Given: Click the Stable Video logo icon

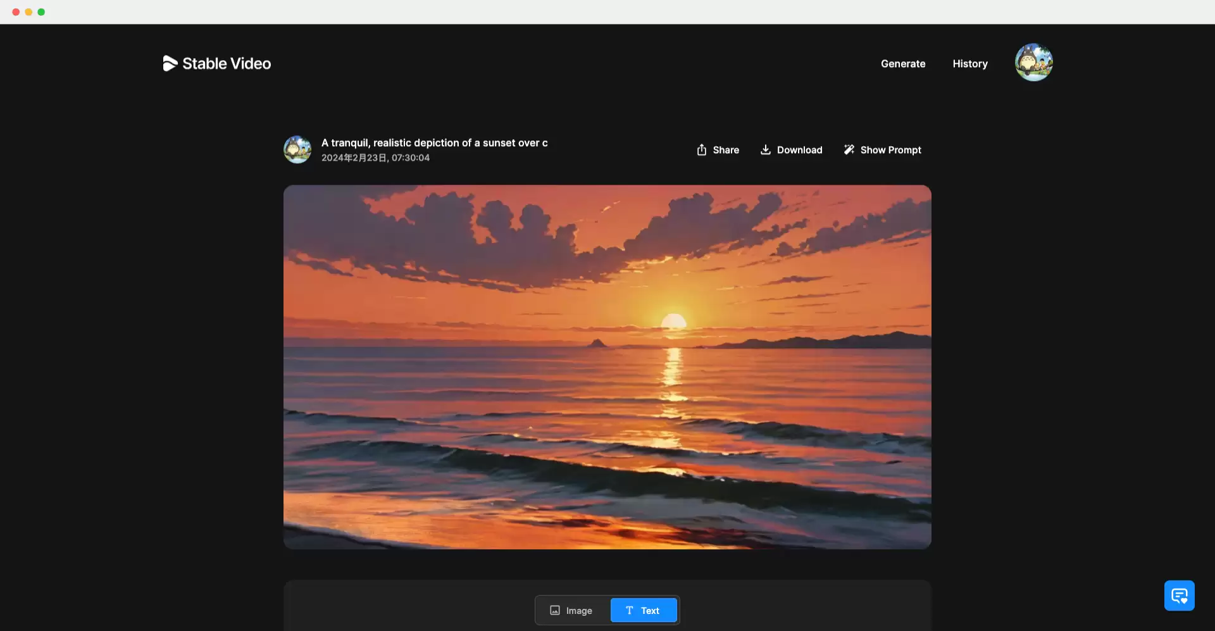Looking at the screenshot, I should coord(170,63).
